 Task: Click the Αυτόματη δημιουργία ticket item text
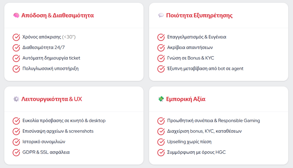point(51,58)
